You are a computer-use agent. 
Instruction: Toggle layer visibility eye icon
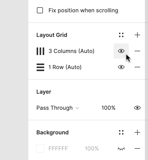137,108
